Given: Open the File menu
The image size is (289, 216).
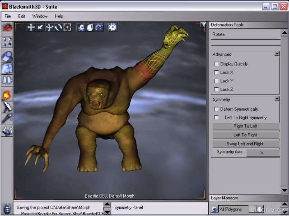Looking at the screenshot, I should (x=8, y=16).
